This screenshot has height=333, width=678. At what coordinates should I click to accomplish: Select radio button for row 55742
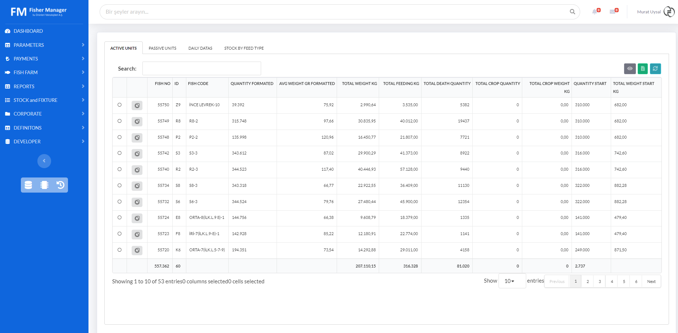click(119, 153)
